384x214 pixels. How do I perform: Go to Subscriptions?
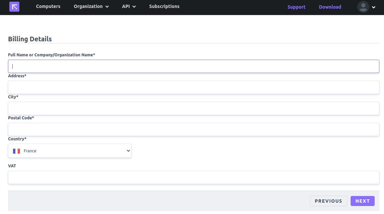164,6
